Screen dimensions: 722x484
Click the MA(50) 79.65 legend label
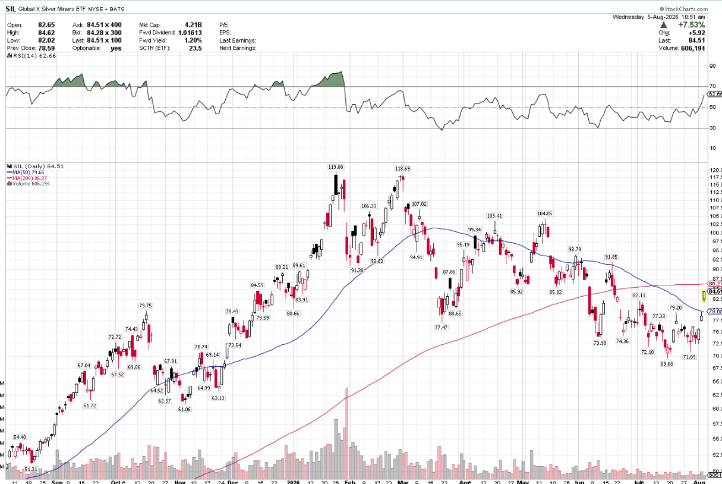coord(28,172)
